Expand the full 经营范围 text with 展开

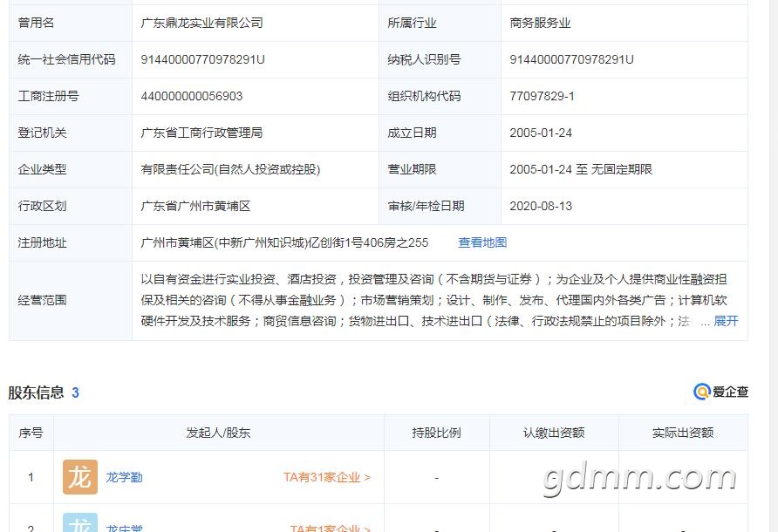(726, 321)
